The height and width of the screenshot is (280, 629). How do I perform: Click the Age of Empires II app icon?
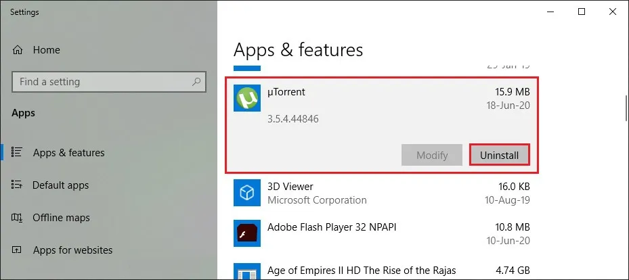247,271
